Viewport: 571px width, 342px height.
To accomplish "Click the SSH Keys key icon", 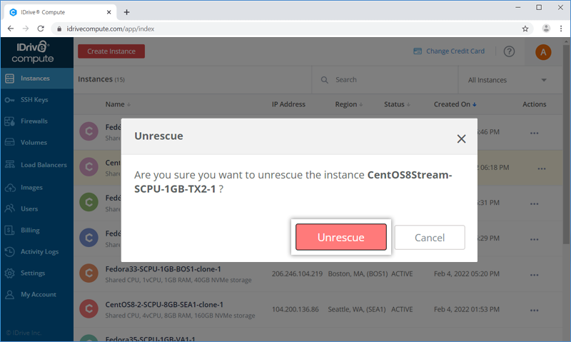I will [10, 100].
